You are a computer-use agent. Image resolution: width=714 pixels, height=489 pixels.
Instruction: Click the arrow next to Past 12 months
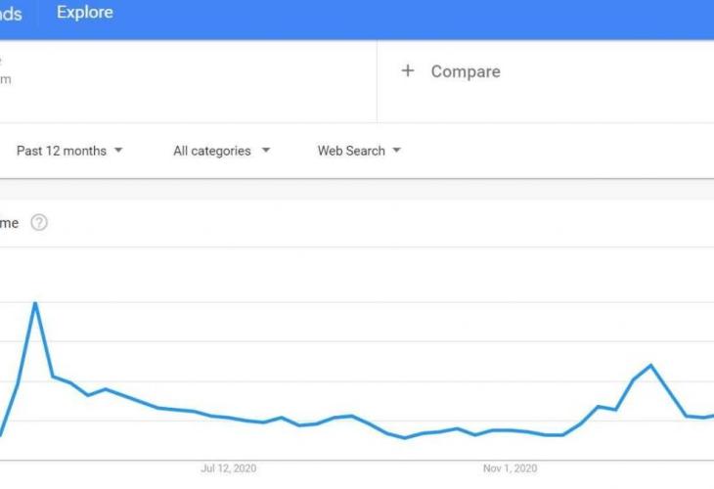coord(118,151)
